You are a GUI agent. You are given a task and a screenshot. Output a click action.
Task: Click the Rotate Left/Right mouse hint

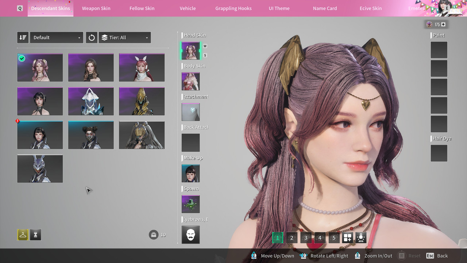click(x=324, y=256)
